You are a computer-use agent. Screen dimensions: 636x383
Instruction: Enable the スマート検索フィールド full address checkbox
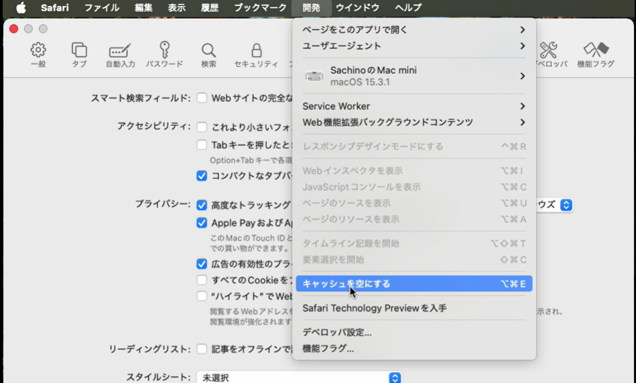click(x=202, y=98)
